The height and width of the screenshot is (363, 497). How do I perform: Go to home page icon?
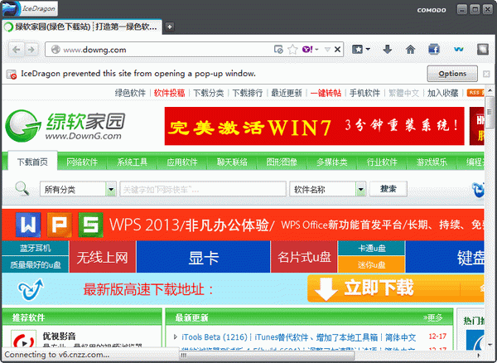tap(411, 49)
